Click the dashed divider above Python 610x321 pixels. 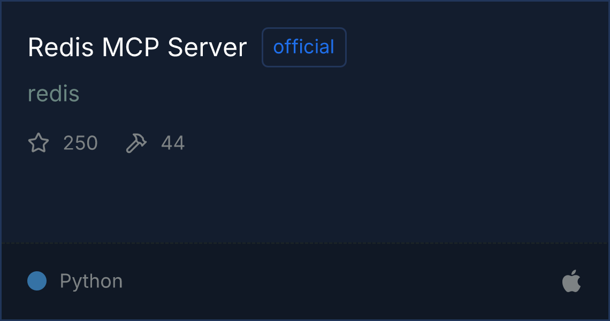305,243
